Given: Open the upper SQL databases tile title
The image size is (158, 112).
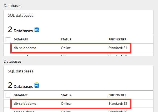Looking at the screenshot, I should [x=20, y=15].
